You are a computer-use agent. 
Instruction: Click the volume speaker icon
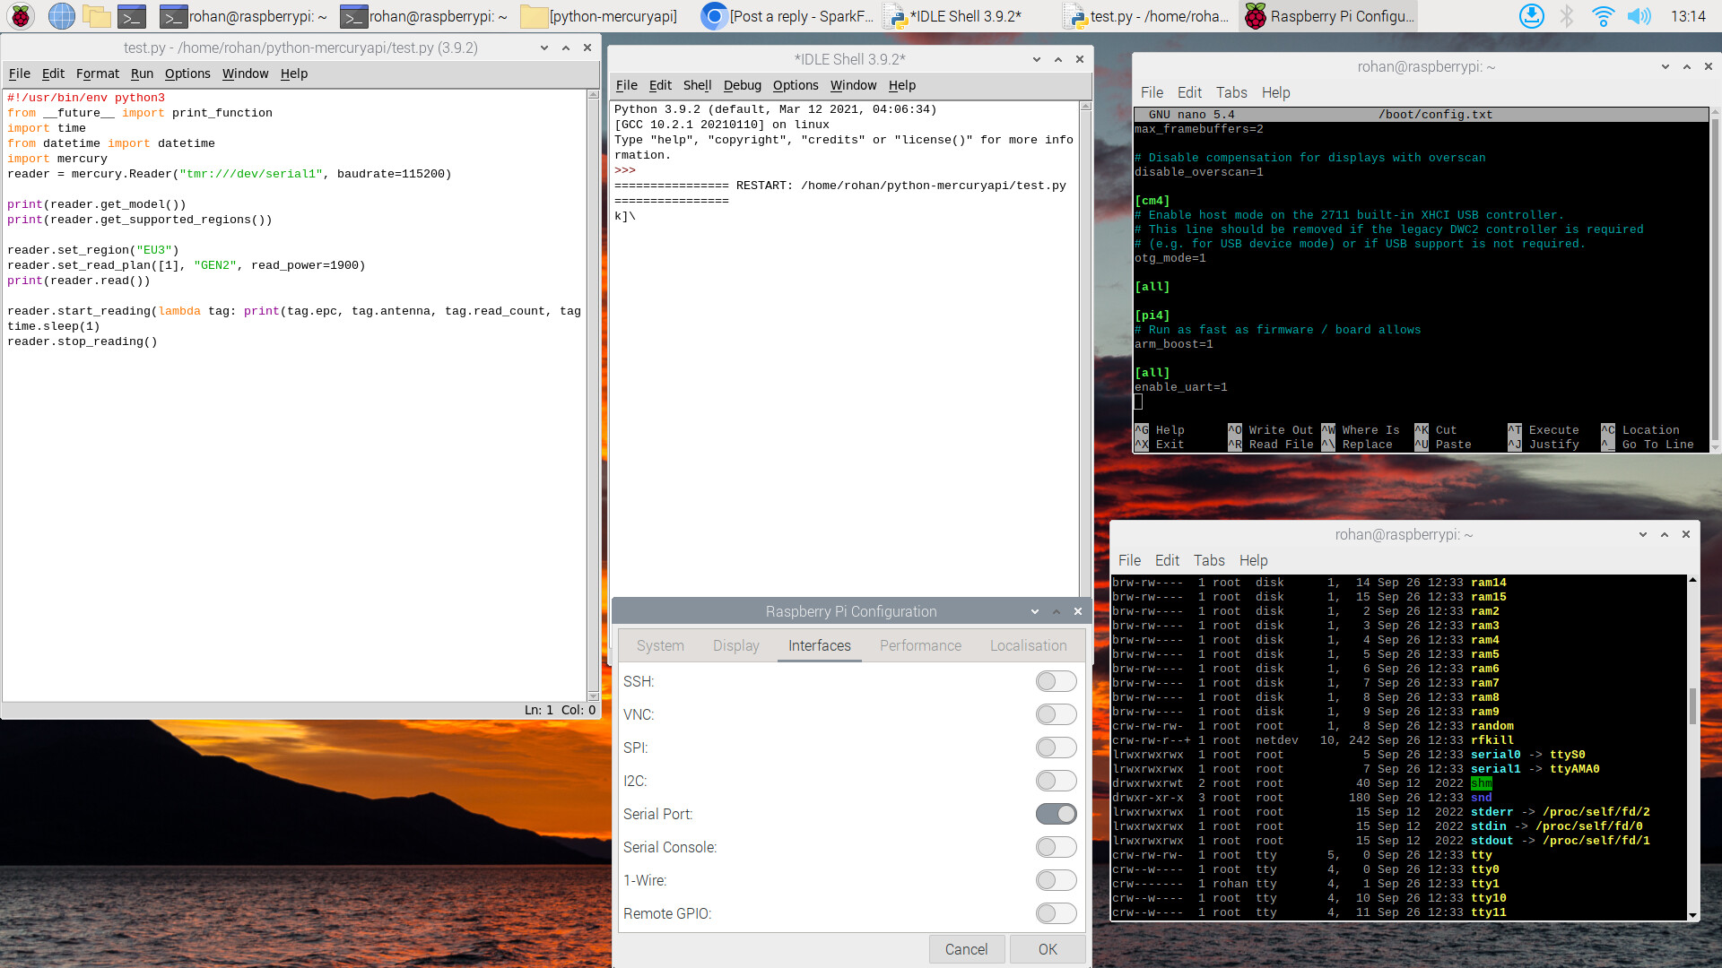[x=1639, y=16]
